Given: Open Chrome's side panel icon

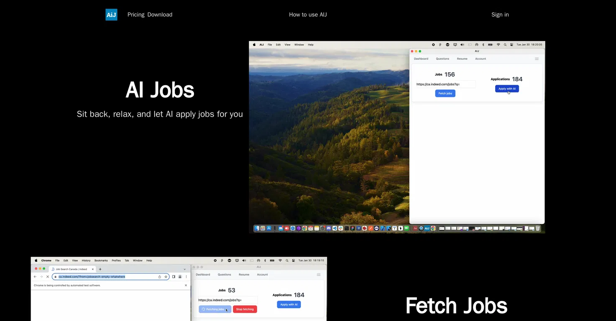Looking at the screenshot, I should pyautogui.click(x=174, y=277).
